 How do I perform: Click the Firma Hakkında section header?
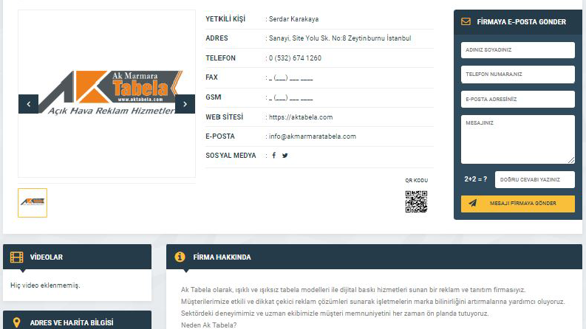(374, 257)
